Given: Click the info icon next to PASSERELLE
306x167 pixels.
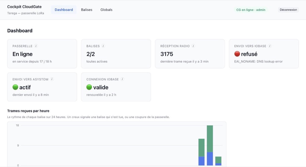Looking at the screenshot, I should (x=36, y=46).
